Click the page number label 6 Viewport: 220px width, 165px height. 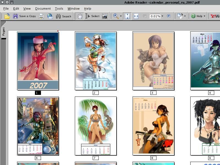click(x=38, y=158)
